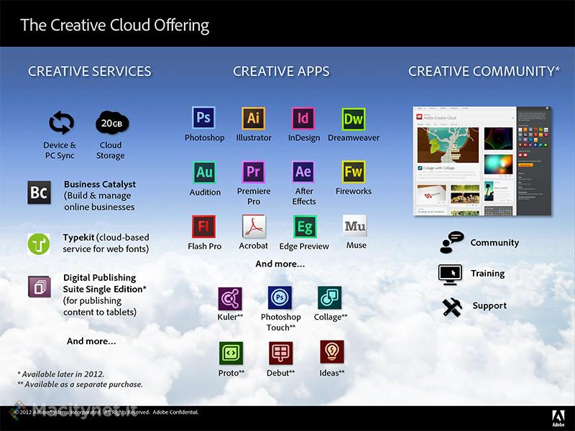Click the Audition Au icon
Image resolution: width=575 pixels, height=431 pixels.
[x=205, y=172]
